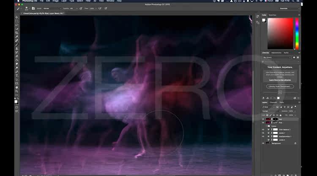The height and width of the screenshot is (176, 317).
Task: Open the Flow slider dropdown
Action: coord(96,8)
